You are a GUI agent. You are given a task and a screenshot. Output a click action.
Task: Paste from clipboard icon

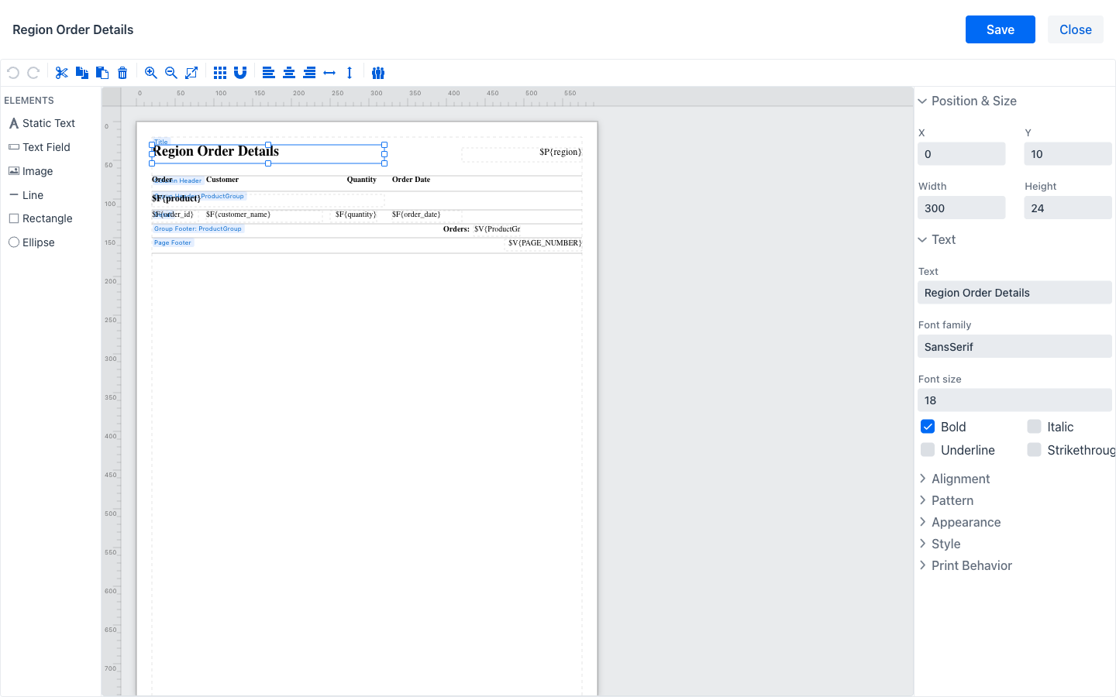(x=102, y=73)
